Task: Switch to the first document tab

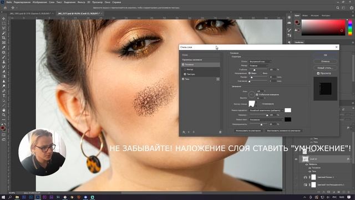Action: [31, 13]
